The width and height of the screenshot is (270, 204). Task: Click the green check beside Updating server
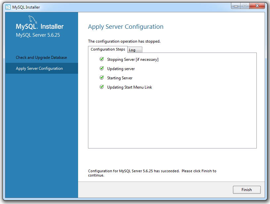102,68
